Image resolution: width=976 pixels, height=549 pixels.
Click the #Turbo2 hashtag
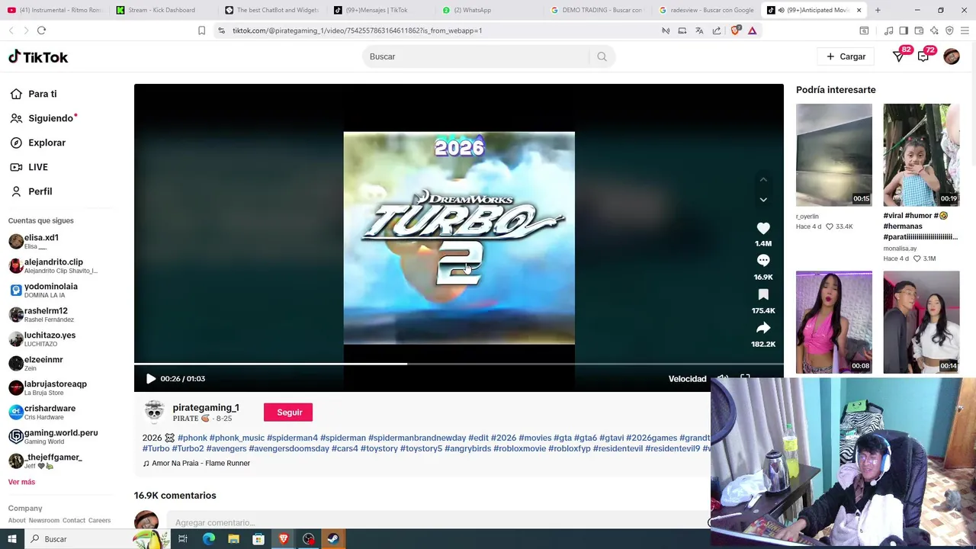pos(188,448)
